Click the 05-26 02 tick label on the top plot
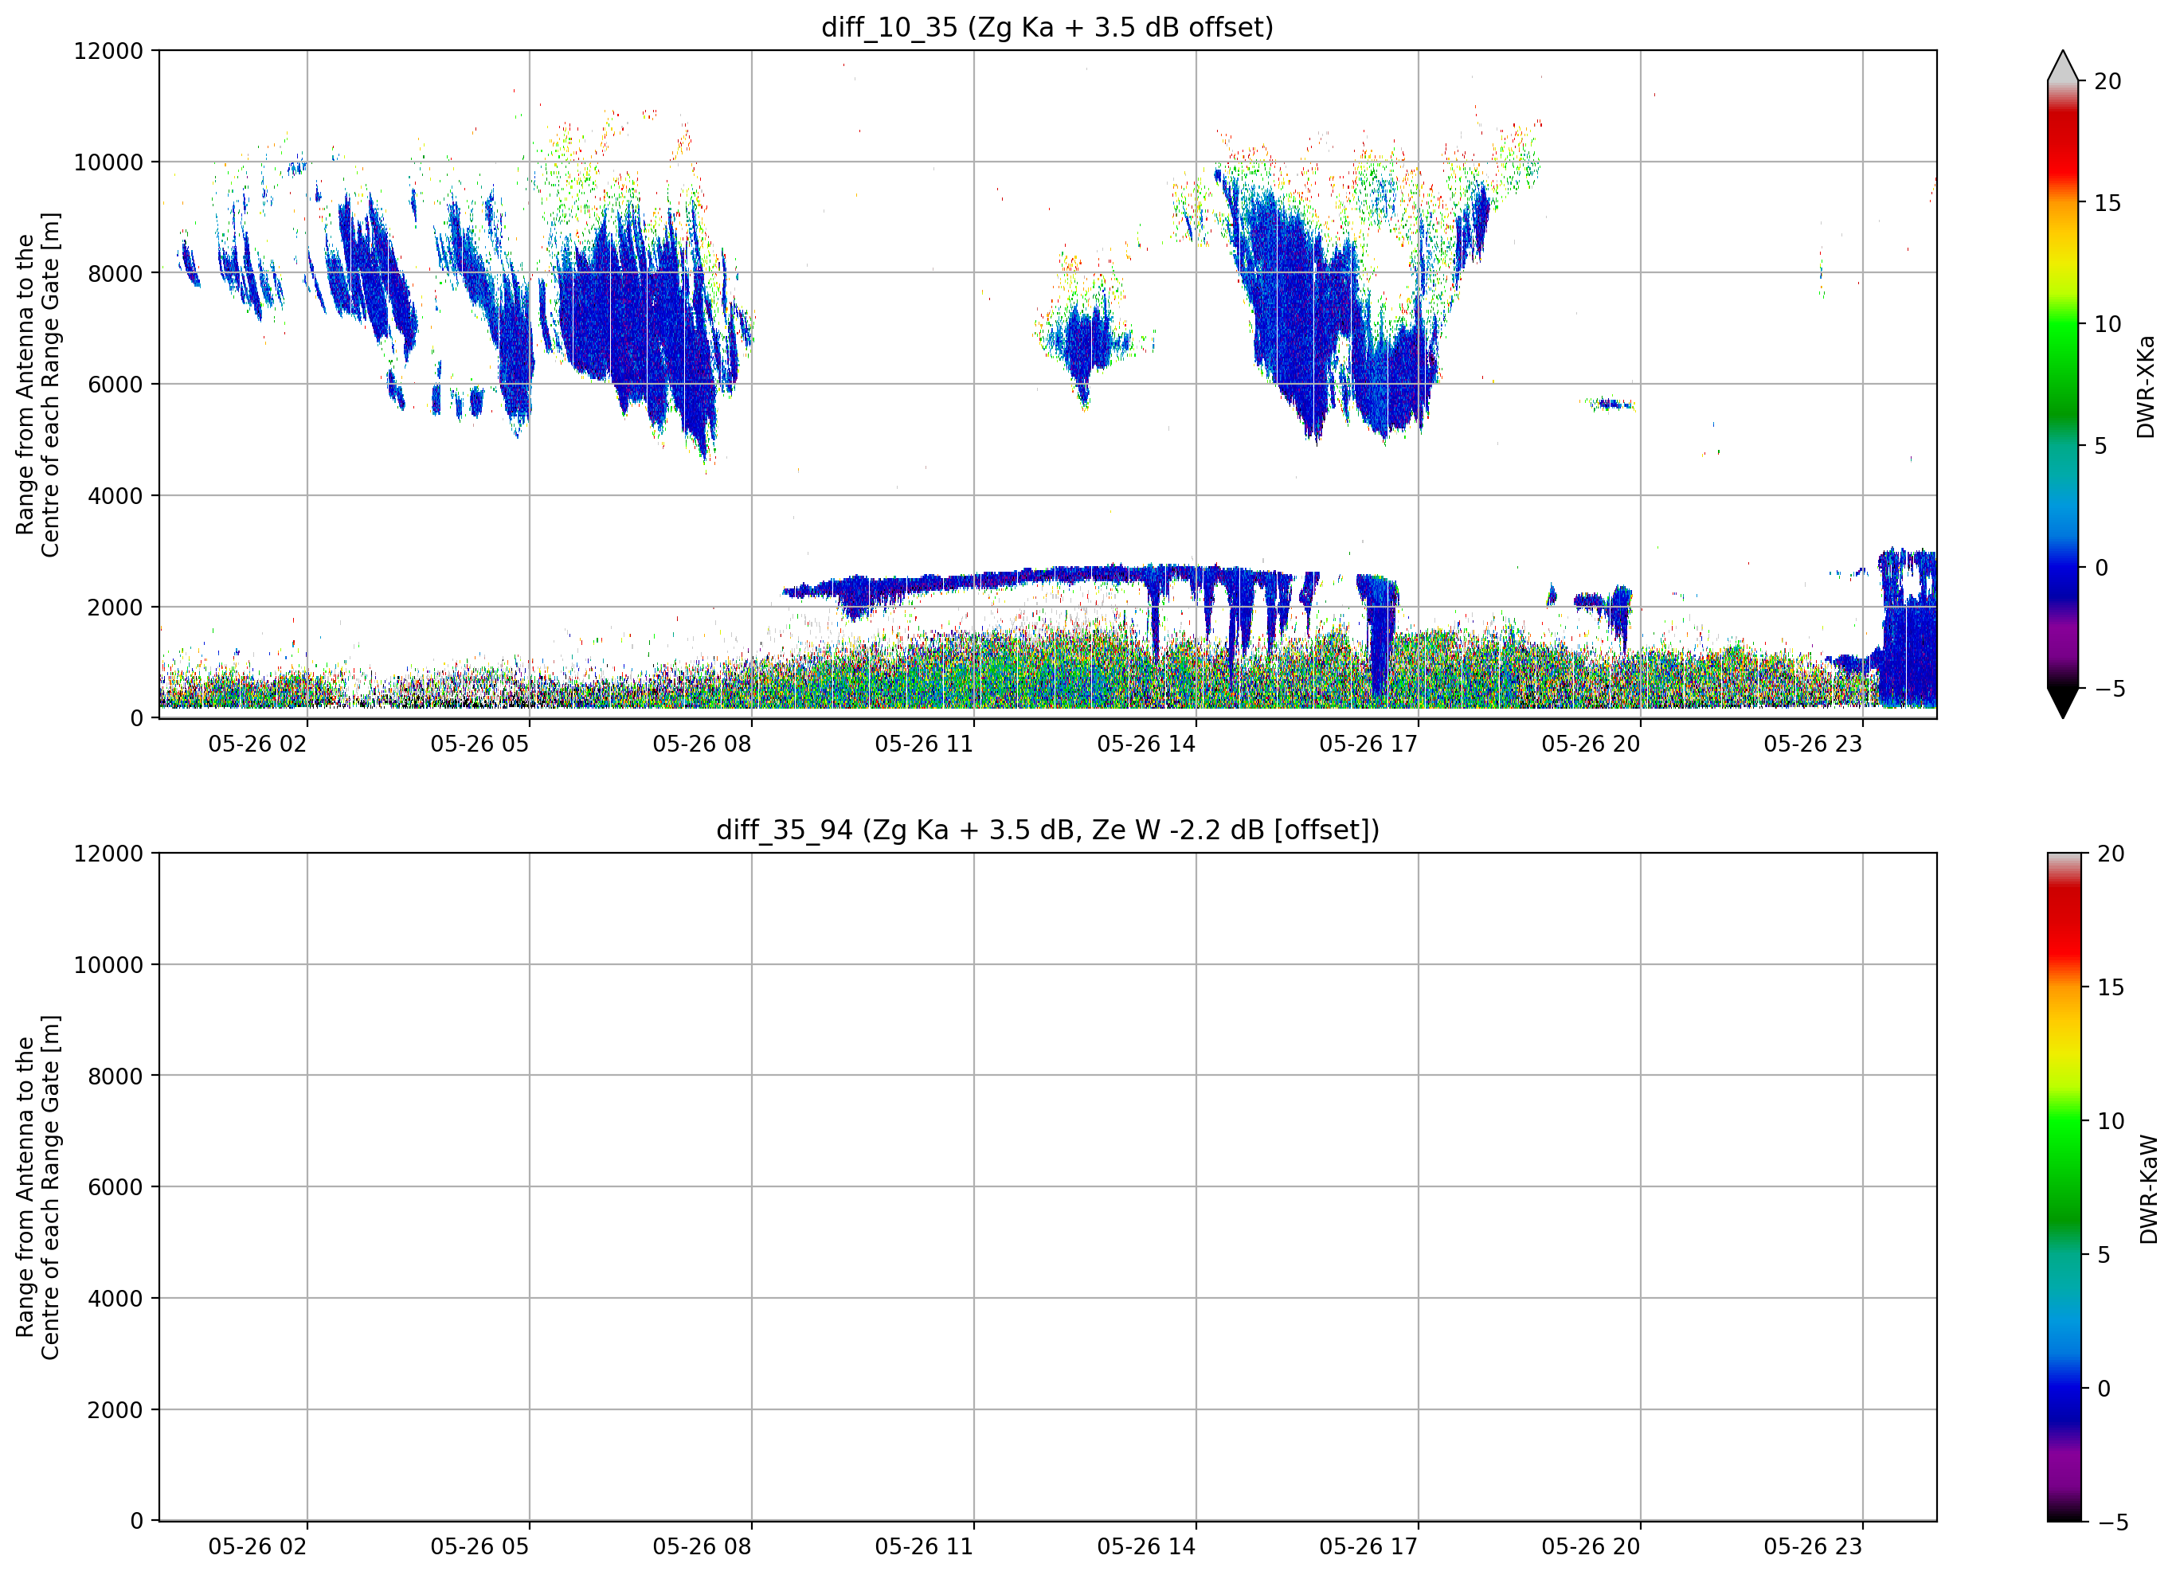Viewport: 2176px width, 1575px height. (x=257, y=744)
